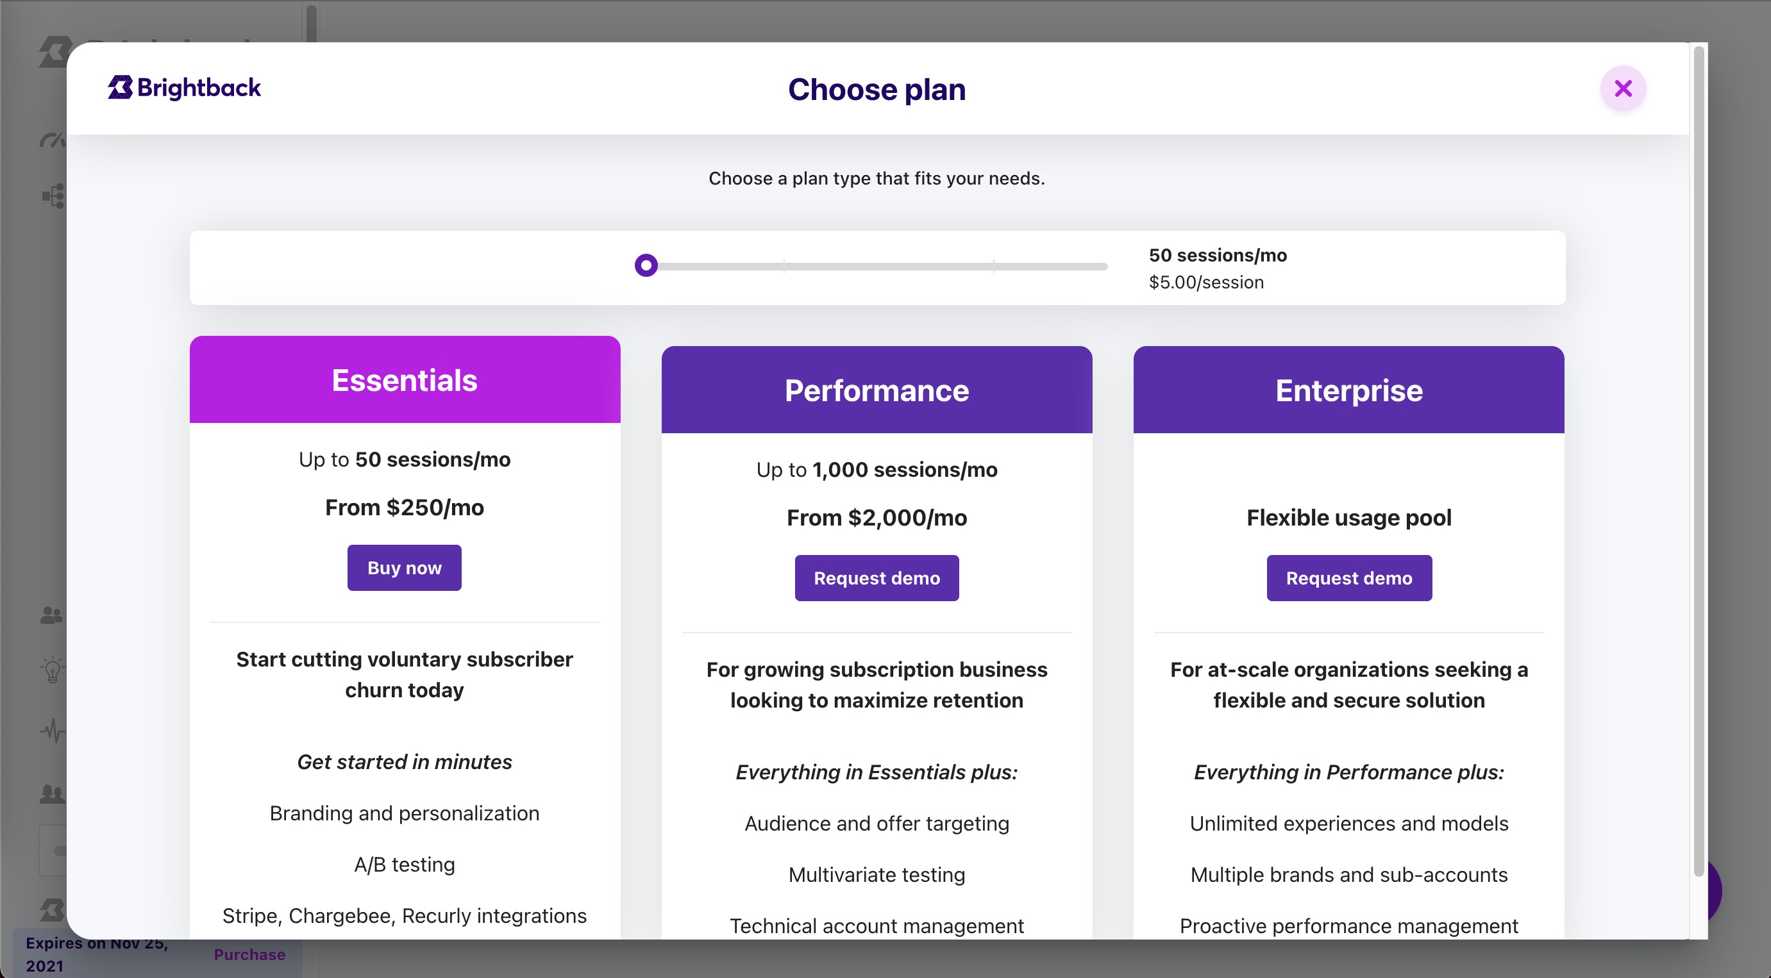This screenshot has height=978, width=1771.
Task: Request demo for the Enterprise plan
Action: click(x=1348, y=577)
